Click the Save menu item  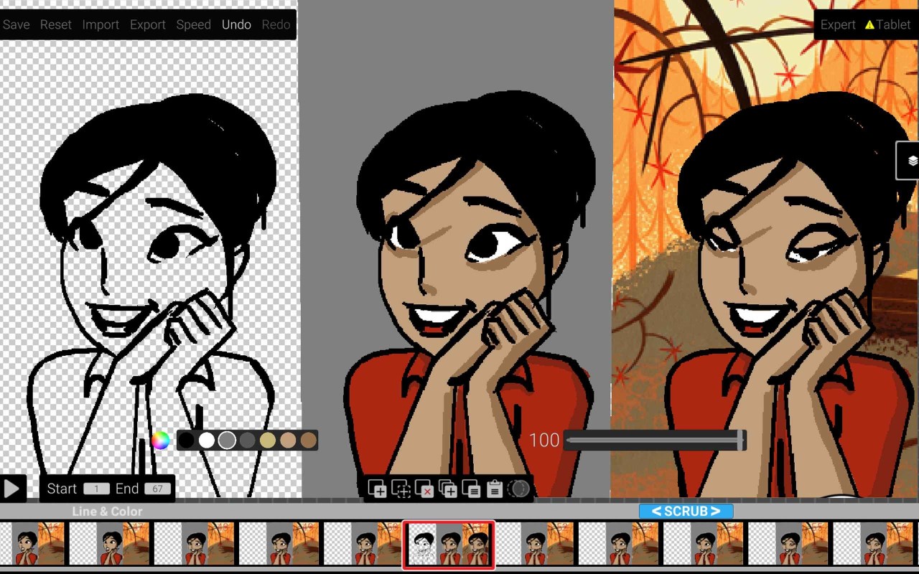[x=16, y=24]
